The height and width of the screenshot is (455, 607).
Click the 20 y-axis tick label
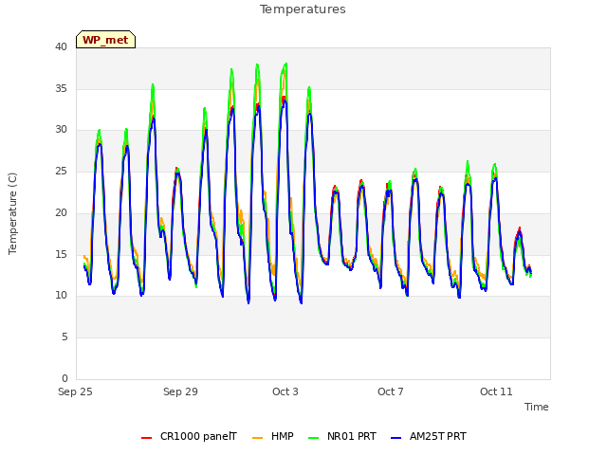tap(61, 212)
